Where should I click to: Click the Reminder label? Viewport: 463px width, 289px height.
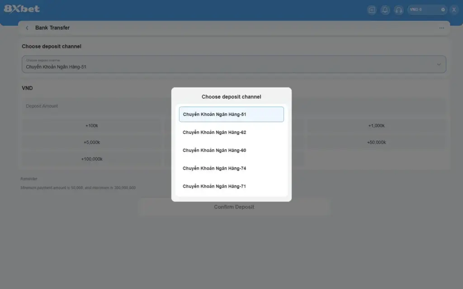pos(29,179)
